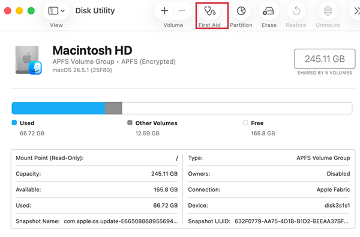The image size is (360, 237).
Task: Click the Restore circular arrow icon
Action: click(x=296, y=11)
